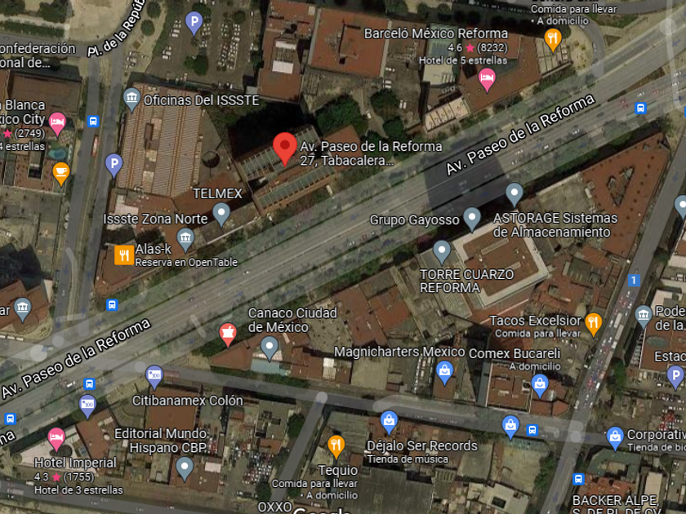Click the TELMEX location marker

click(221, 214)
